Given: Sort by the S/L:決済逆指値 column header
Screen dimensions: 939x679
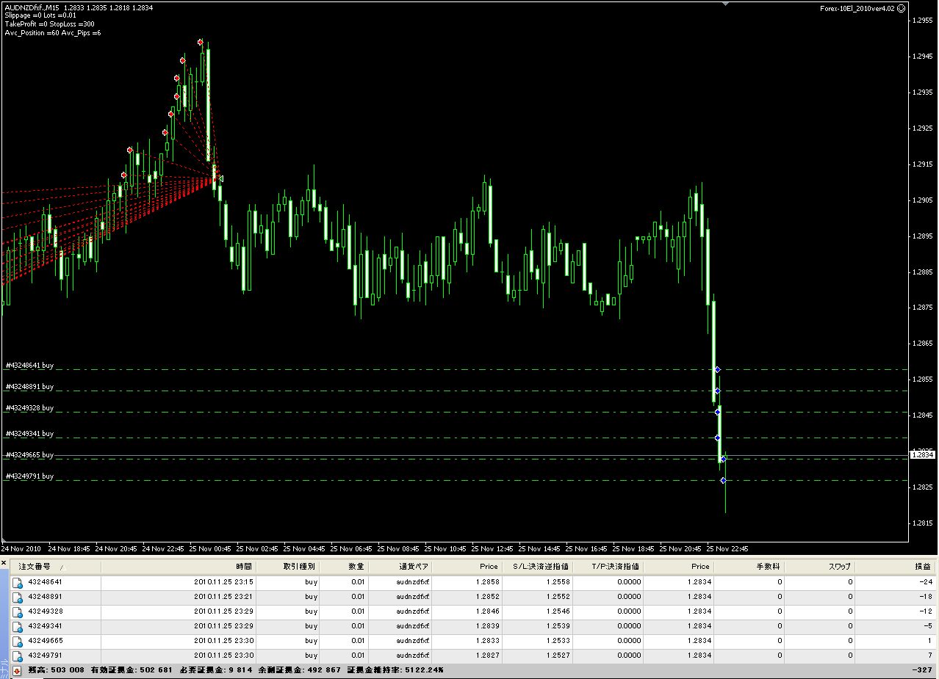Looking at the screenshot, I should coord(539,567).
